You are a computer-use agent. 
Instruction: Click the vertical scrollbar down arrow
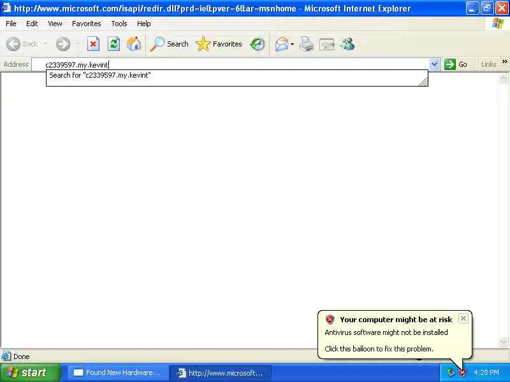pyautogui.click(x=503, y=342)
